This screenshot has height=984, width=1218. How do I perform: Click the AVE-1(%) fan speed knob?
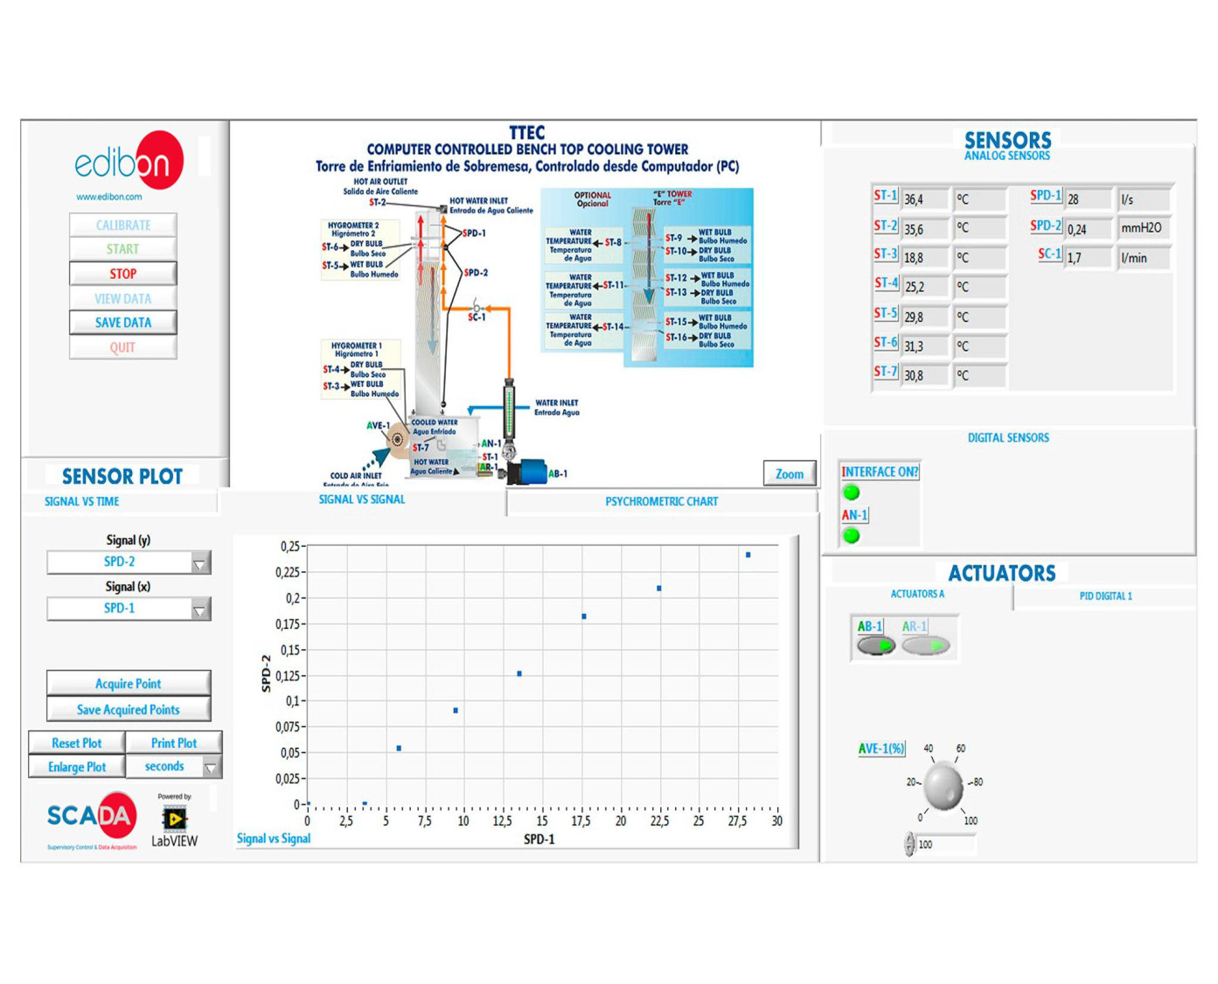pyautogui.click(x=944, y=786)
